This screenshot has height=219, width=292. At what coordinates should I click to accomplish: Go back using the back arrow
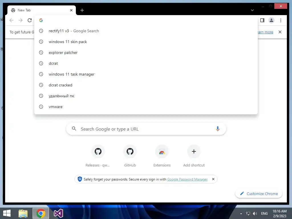[x=11, y=20]
